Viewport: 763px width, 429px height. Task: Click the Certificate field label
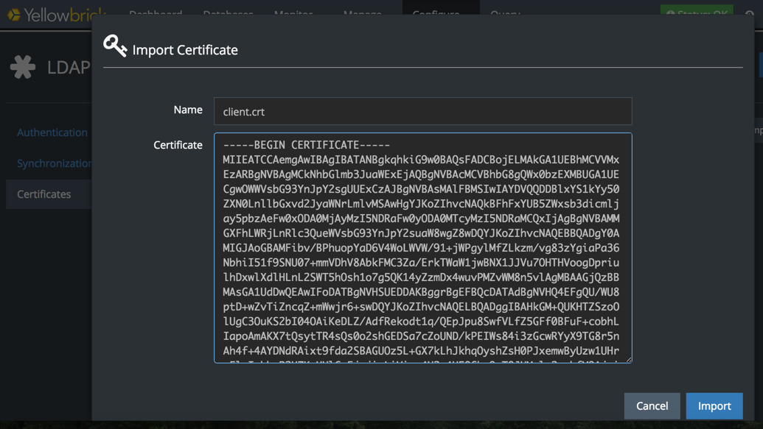(178, 145)
